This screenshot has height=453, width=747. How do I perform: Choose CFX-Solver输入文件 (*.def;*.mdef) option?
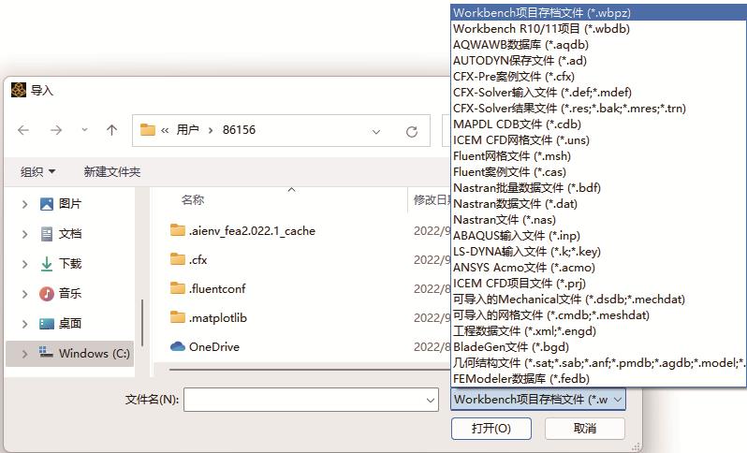click(598, 93)
